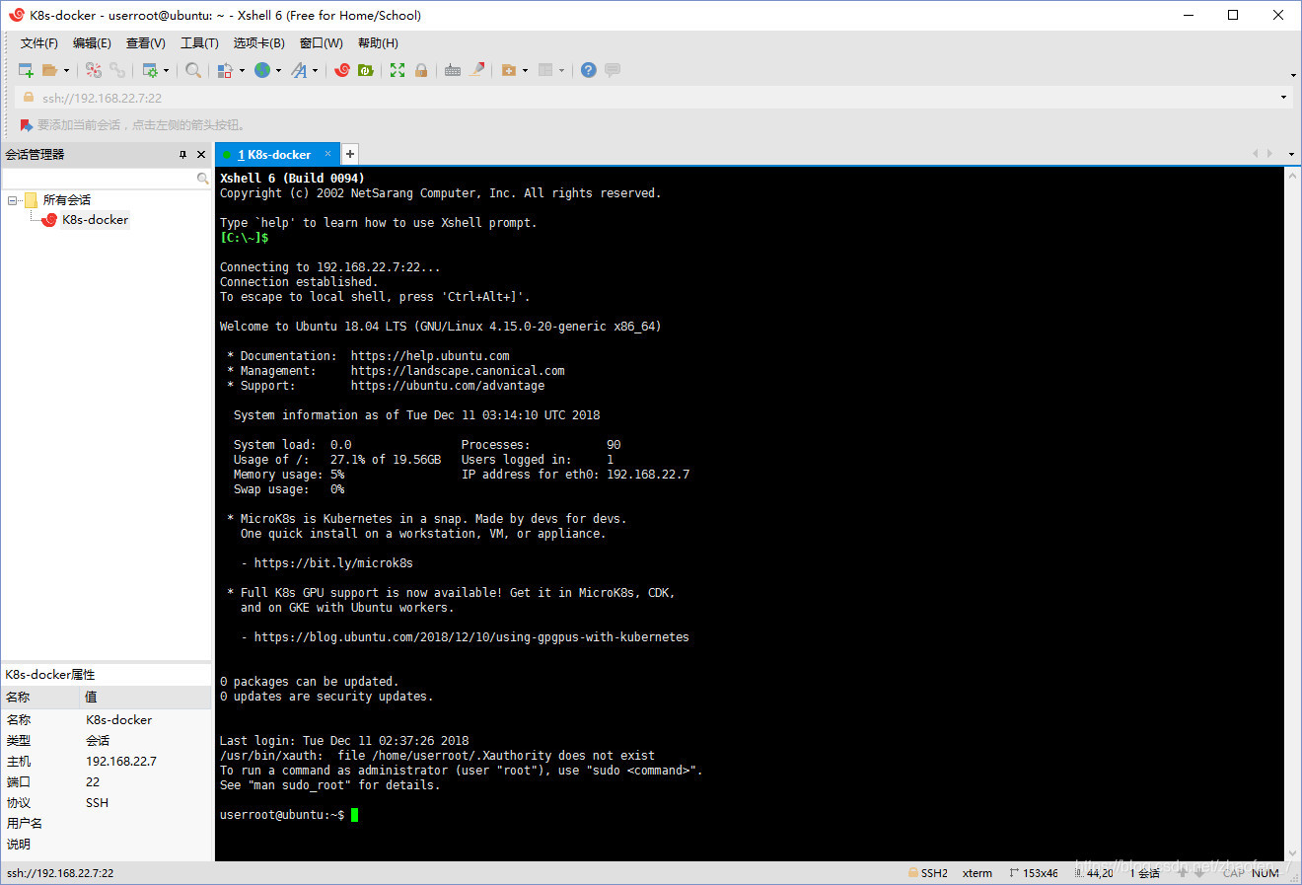Click the color scheme squares icon
The height and width of the screenshot is (885, 1302).
pyautogui.click(x=225, y=70)
